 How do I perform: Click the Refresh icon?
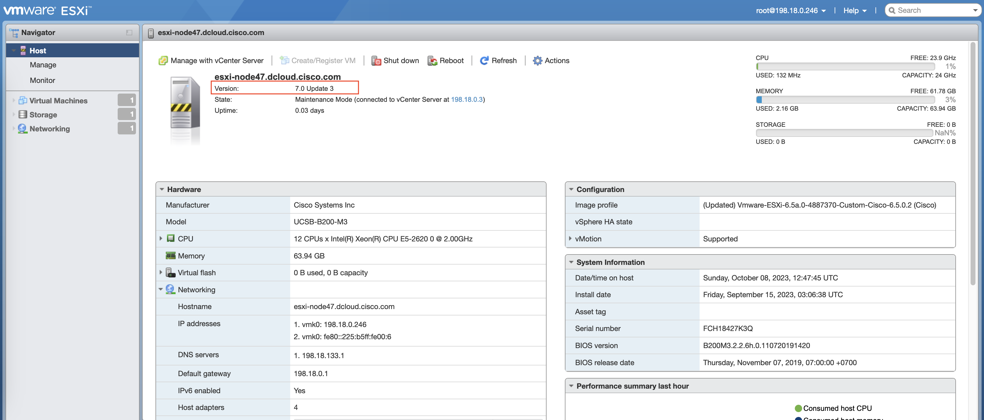(x=484, y=61)
